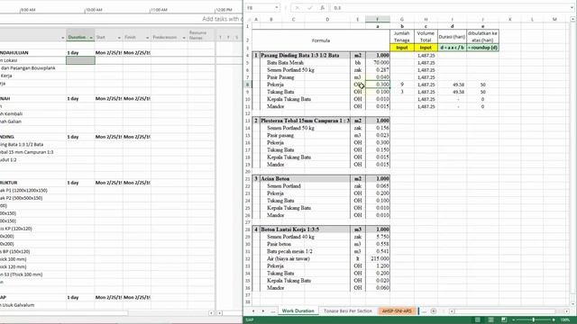Switch to Normal view icon in Excel status bar

tap(478, 320)
